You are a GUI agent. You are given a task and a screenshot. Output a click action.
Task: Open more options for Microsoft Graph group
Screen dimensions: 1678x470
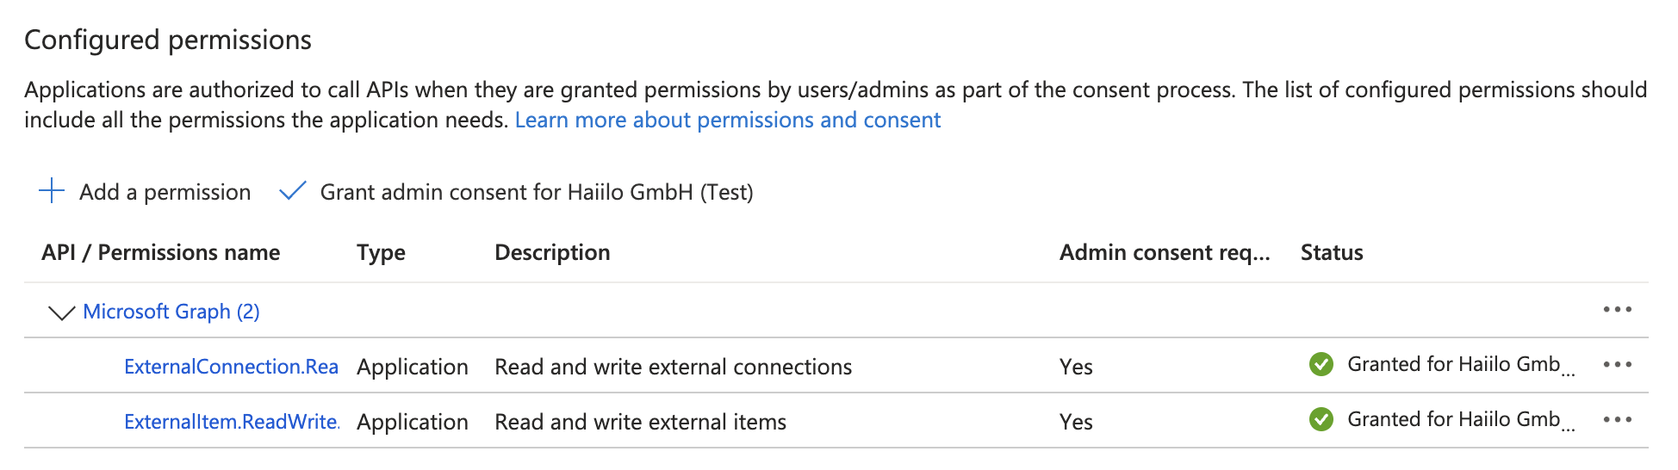coord(1617,310)
